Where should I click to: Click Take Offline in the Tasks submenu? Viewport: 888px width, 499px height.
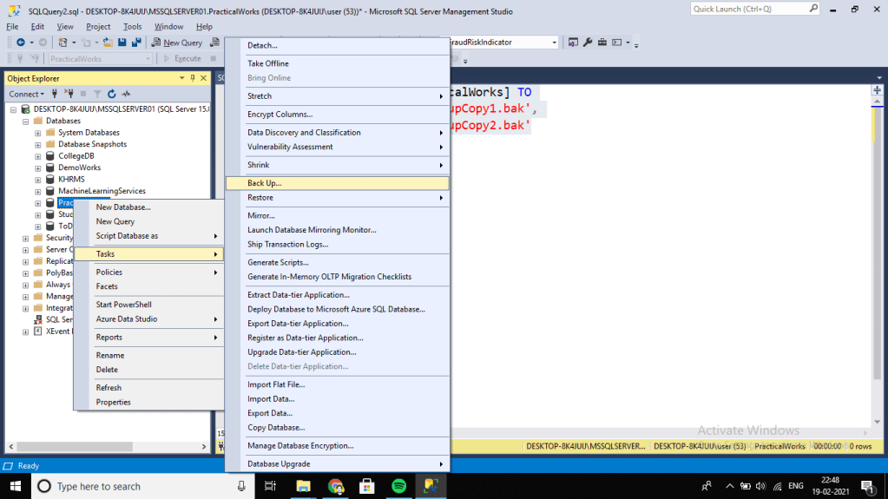(x=268, y=63)
